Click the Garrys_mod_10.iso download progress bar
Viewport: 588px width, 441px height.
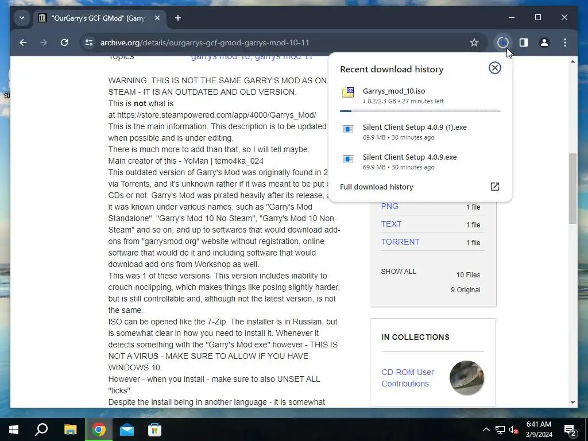pyautogui.click(x=420, y=111)
